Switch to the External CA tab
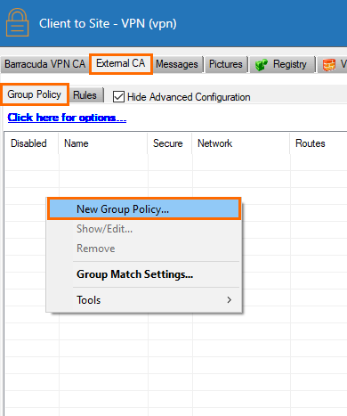 tap(121, 63)
